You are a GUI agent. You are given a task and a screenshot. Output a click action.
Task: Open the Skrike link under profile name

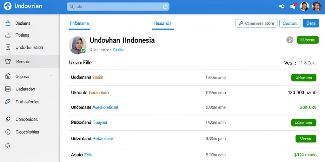point(119,50)
